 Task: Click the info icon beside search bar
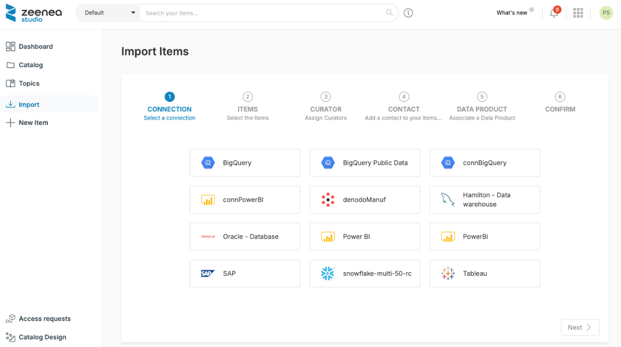pos(408,13)
